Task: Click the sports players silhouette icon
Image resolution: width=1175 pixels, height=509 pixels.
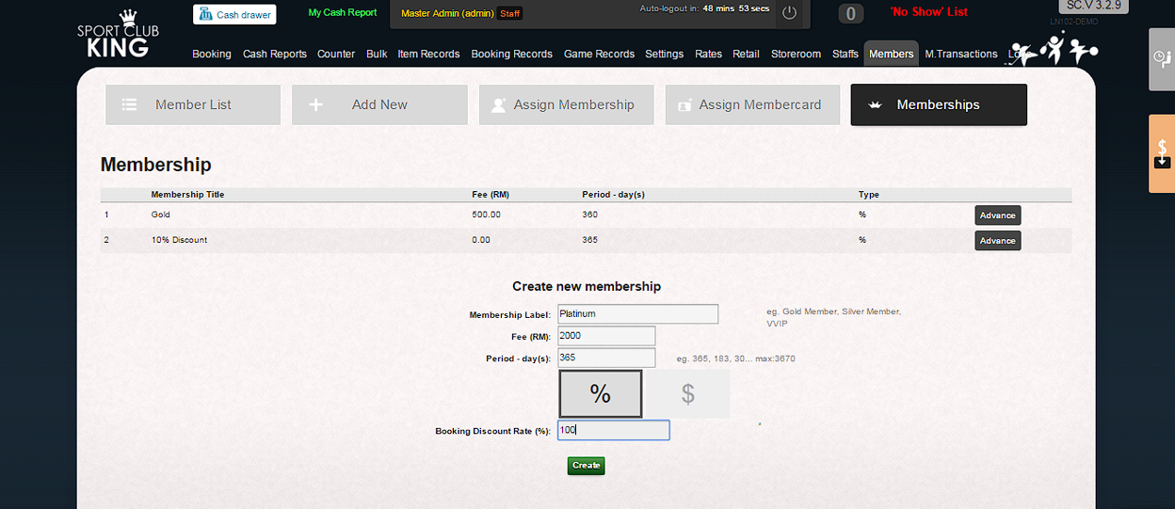Action: pos(1053,50)
